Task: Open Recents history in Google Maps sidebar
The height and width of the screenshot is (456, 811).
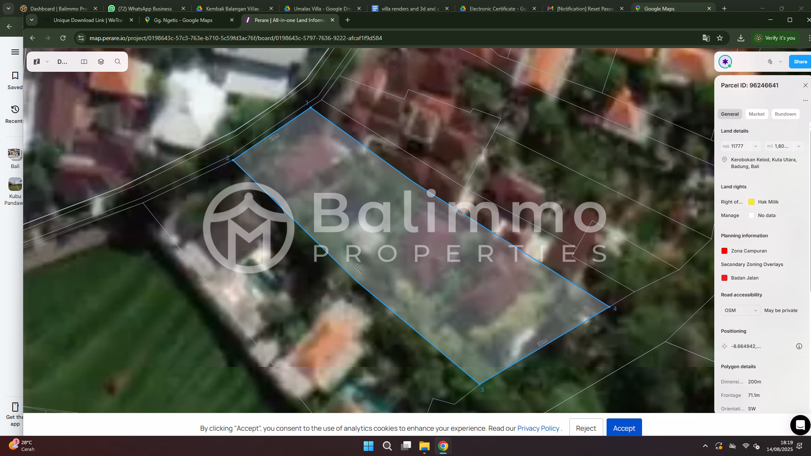Action: [15, 114]
